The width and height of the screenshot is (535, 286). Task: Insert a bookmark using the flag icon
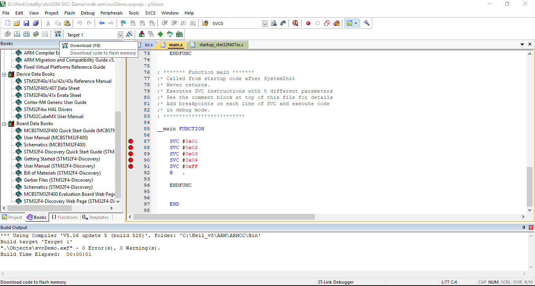(x=123, y=24)
